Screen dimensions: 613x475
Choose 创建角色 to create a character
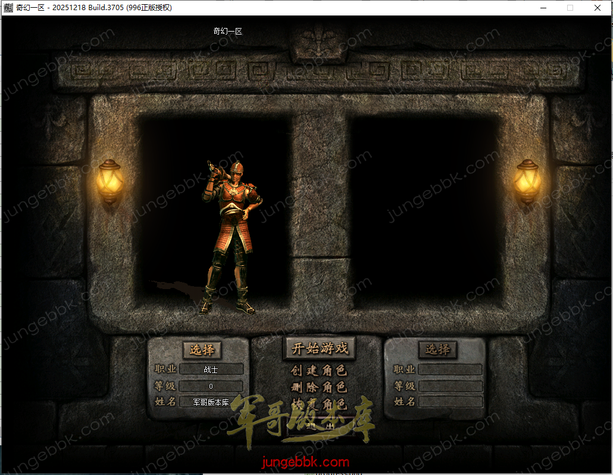[x=319, y=371]
